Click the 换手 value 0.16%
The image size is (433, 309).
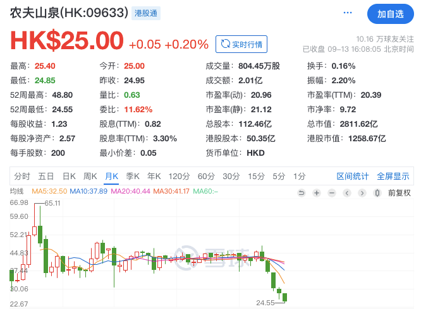click(343, 66)
